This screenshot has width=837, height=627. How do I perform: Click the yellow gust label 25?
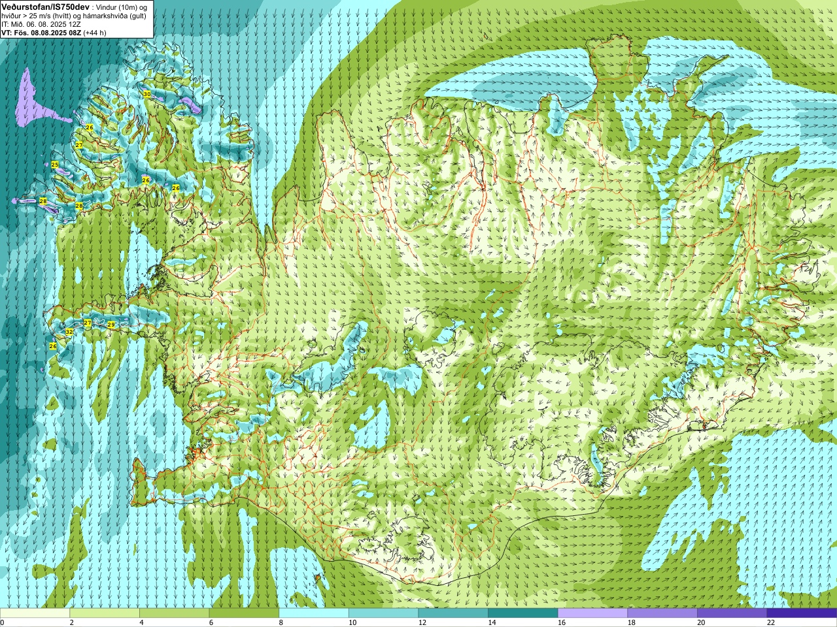pyautogui.click(x=55, y=165)
